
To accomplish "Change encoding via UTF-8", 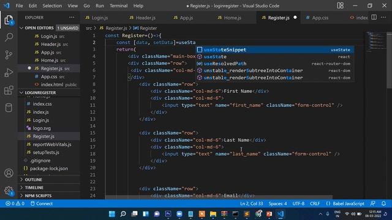I will (298, 204).
